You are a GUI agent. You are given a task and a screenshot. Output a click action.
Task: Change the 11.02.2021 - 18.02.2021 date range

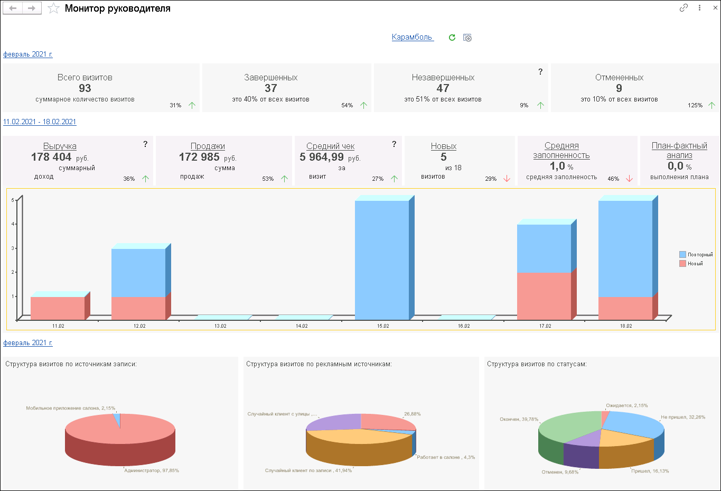[x=40, y=122]
